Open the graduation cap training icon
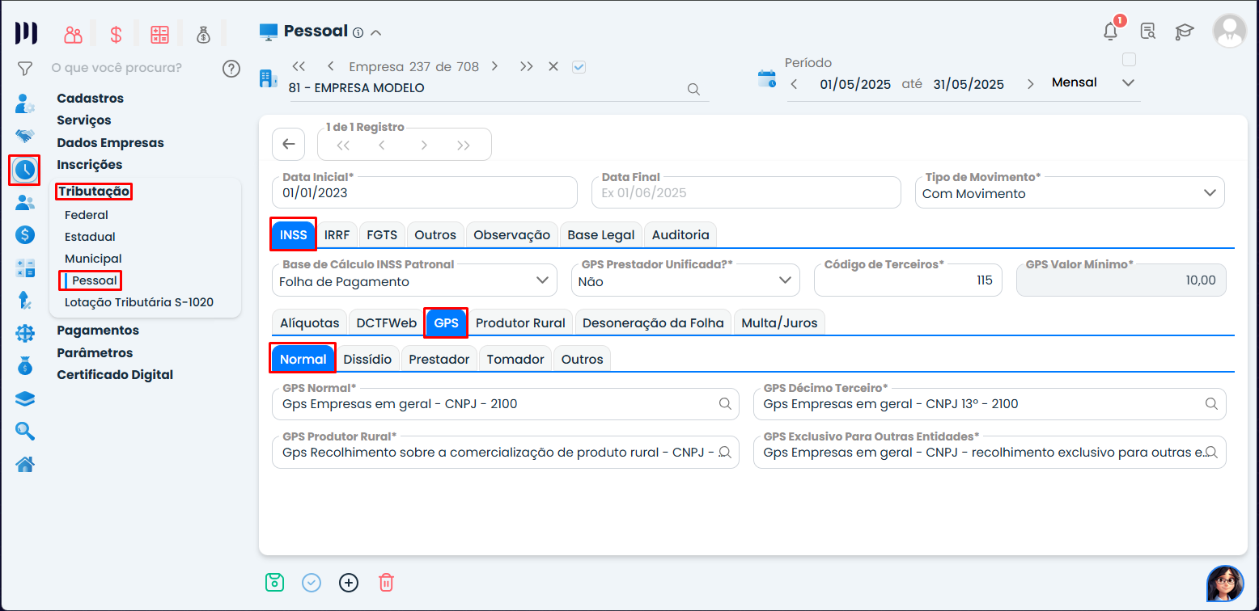Viewport: 1259px width, 611px height. pyautogui.click(x=1185, y=32)
